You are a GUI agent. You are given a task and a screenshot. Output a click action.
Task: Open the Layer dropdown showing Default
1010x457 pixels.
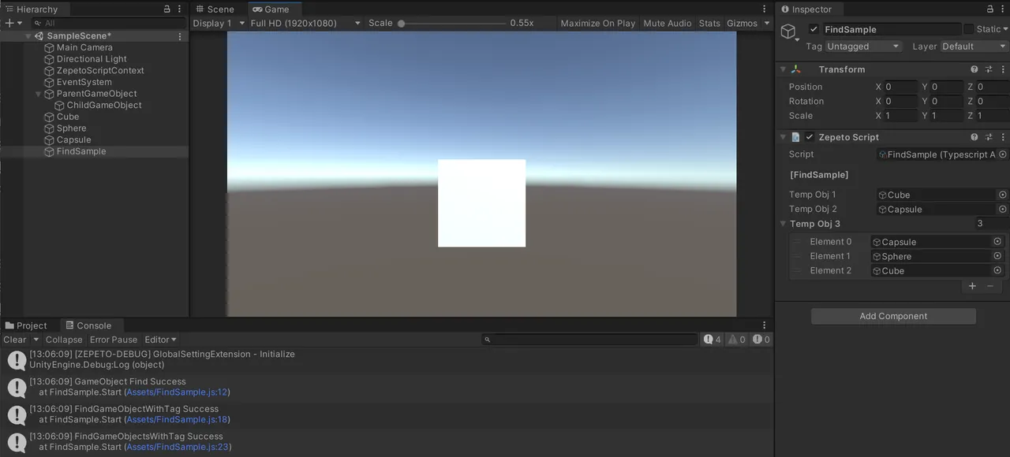[x=972, y=46]
